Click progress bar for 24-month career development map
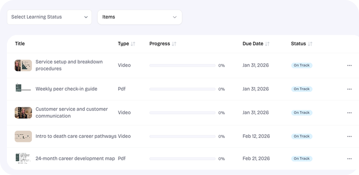359x175 pixels. [x=182, y=159]
